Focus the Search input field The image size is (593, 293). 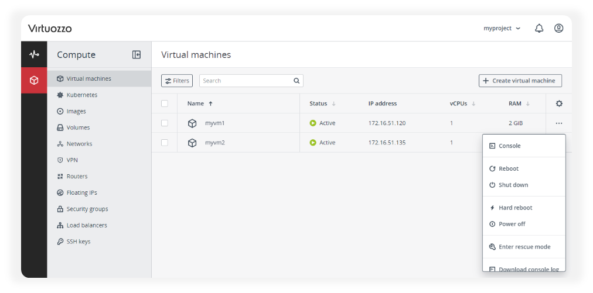pyautogui.click(x=246, y=81)
